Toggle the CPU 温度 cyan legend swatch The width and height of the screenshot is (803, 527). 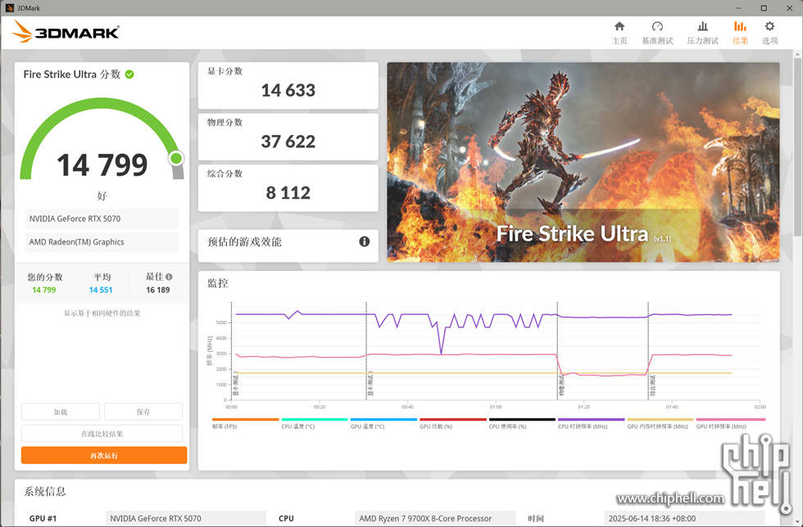point(315,420)
